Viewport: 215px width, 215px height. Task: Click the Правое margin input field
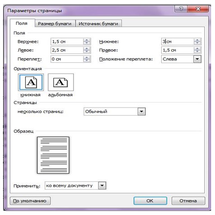pos(178,50)
